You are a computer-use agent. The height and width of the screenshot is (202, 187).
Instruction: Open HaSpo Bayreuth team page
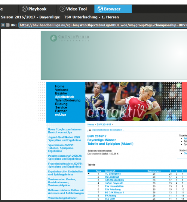[x=114, y=183]
